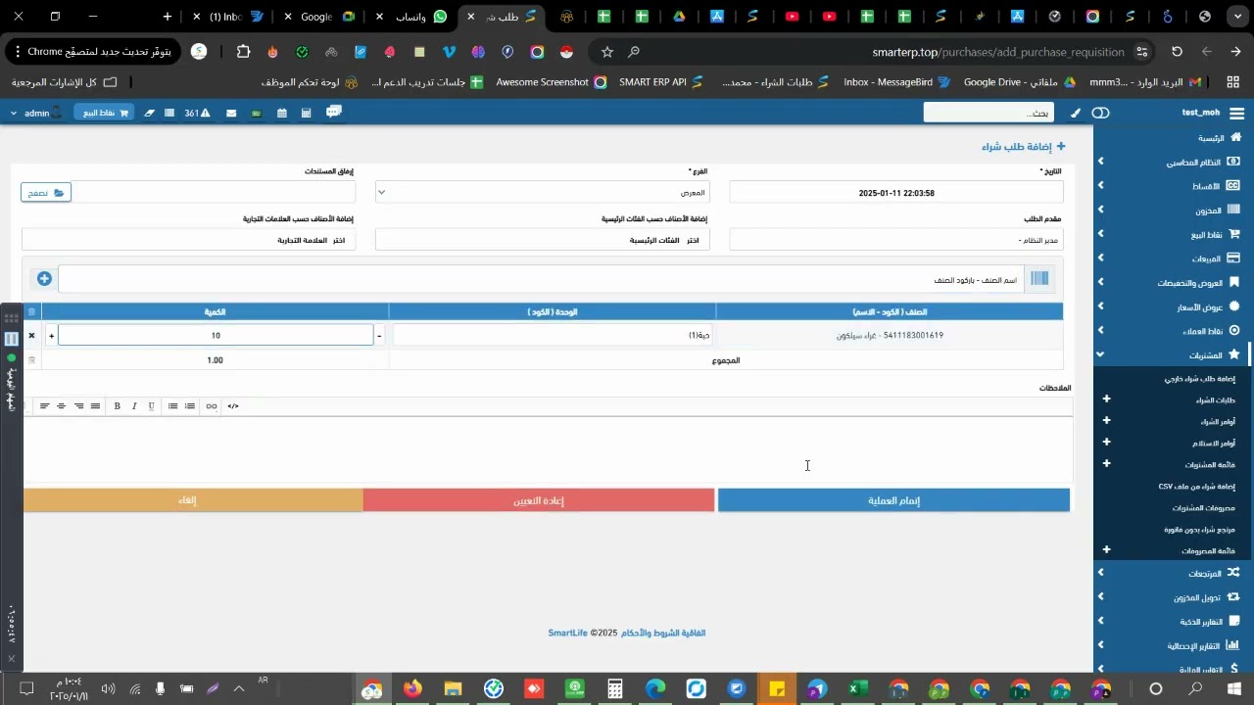Insert link using the link icon
This screenshot has width=1254, height=705.
212,406
